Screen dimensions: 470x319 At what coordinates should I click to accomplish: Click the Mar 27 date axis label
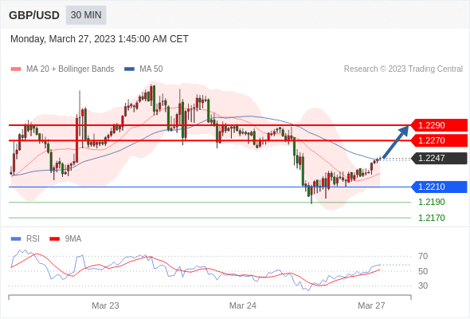pyautogui.click(x=371, y=305)
